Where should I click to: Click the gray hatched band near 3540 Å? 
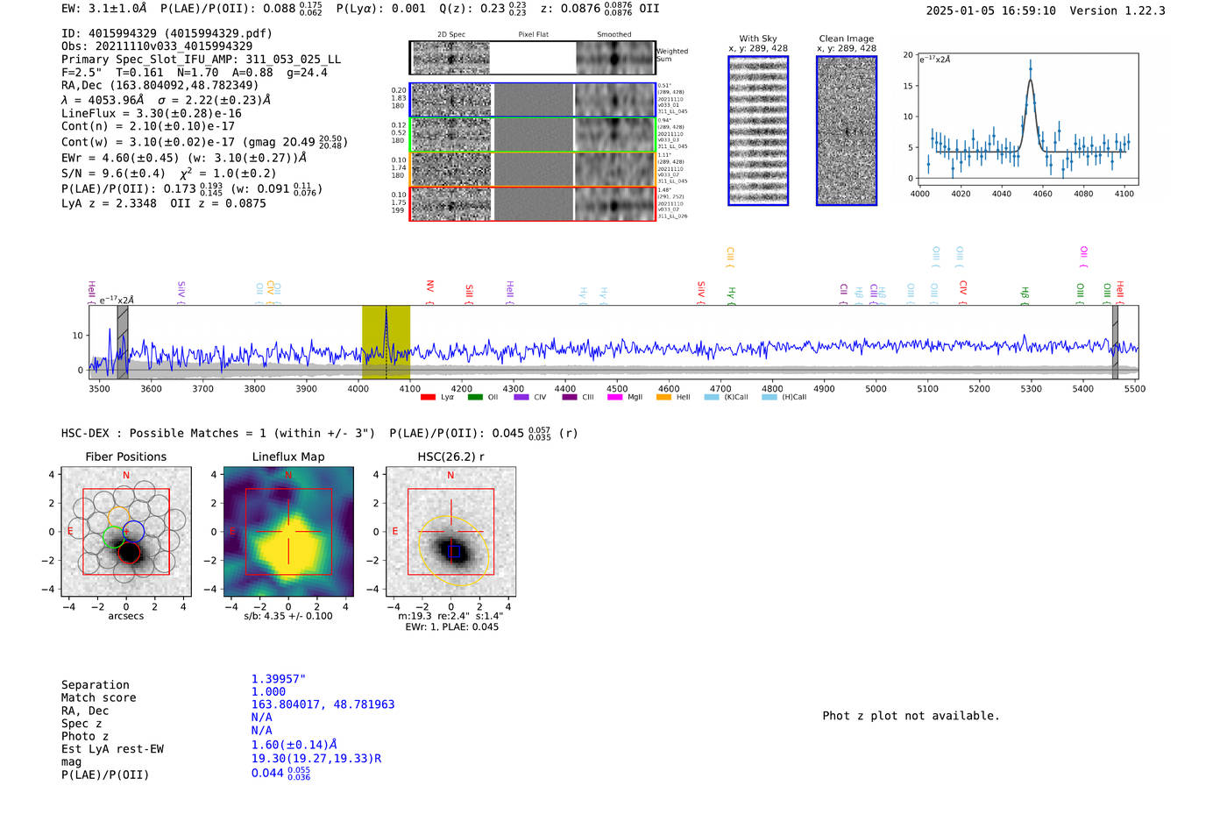click(x=123, y=342)
